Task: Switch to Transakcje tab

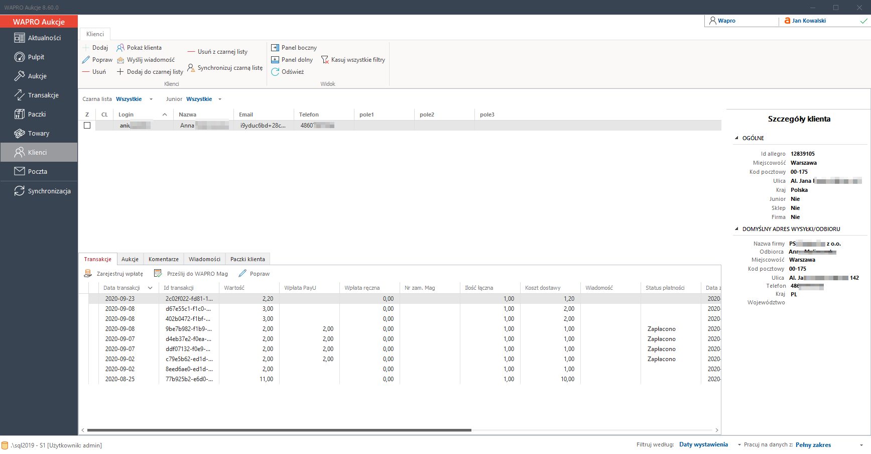Action: click(98, 259)
